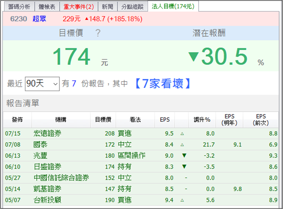Switch to the 體檢表 tab

47,6
